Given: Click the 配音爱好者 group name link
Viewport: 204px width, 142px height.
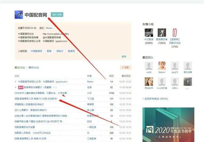Looking at the screenshot, I should (x=162, y=39).
